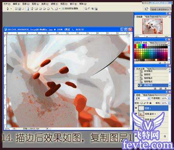
Task: Select the Polygon shape tool icon
Action: pyautogui.click(x=48, y=9)
